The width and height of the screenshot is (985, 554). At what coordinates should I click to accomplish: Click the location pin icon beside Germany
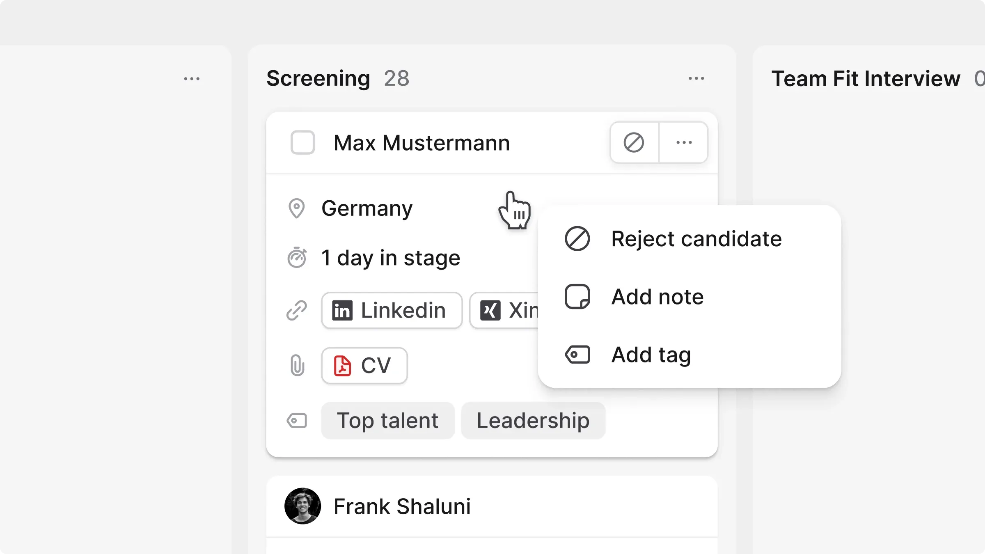[296, 208]
